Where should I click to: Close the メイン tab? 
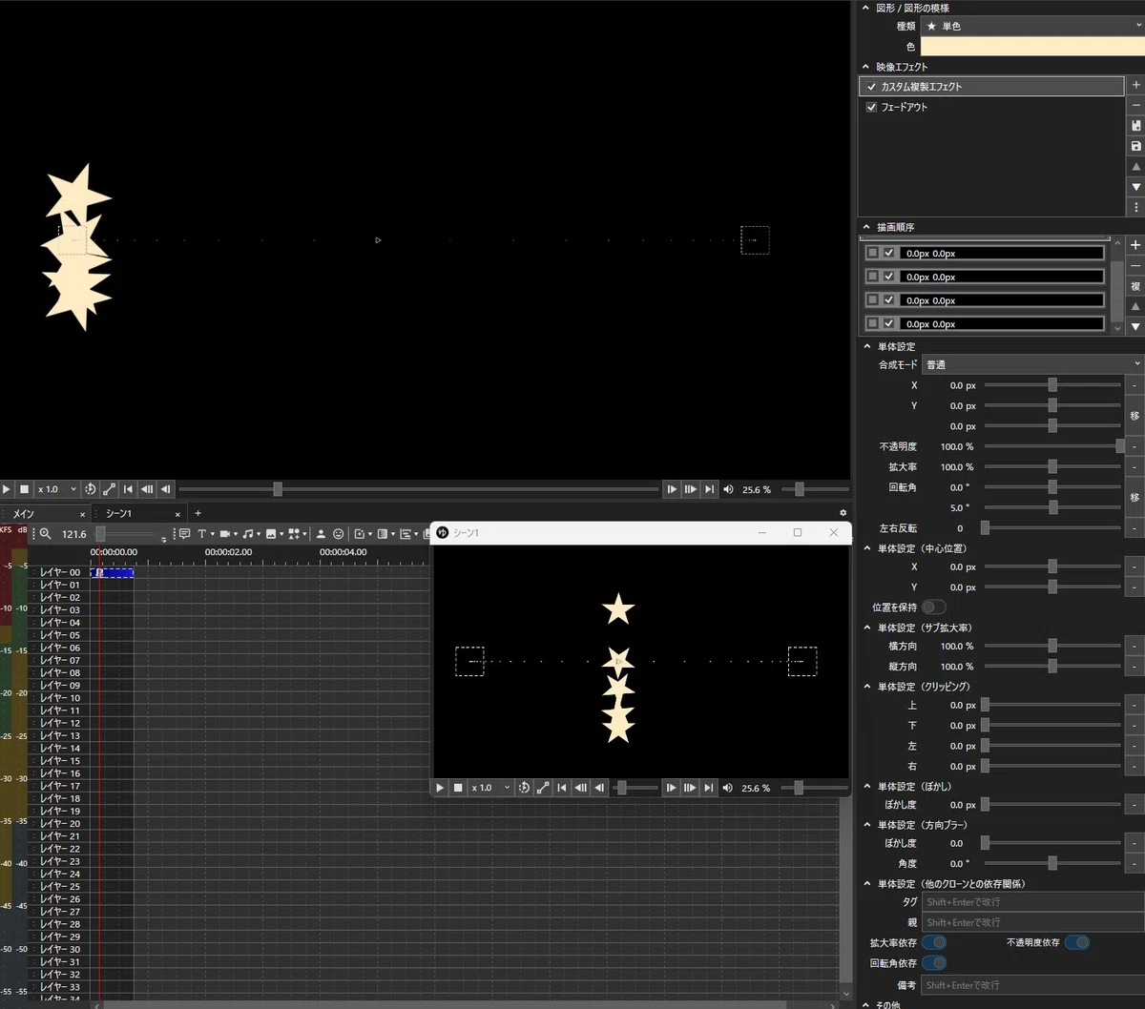[82, 514]
